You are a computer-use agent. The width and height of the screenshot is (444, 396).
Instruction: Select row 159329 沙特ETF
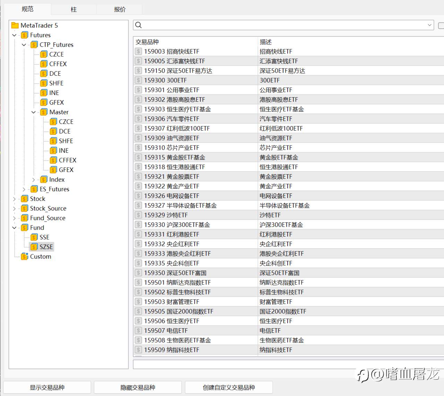pos(289,215)
